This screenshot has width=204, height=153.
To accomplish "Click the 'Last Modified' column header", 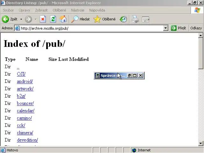I will pyautogui.click(x=73, y=59).
